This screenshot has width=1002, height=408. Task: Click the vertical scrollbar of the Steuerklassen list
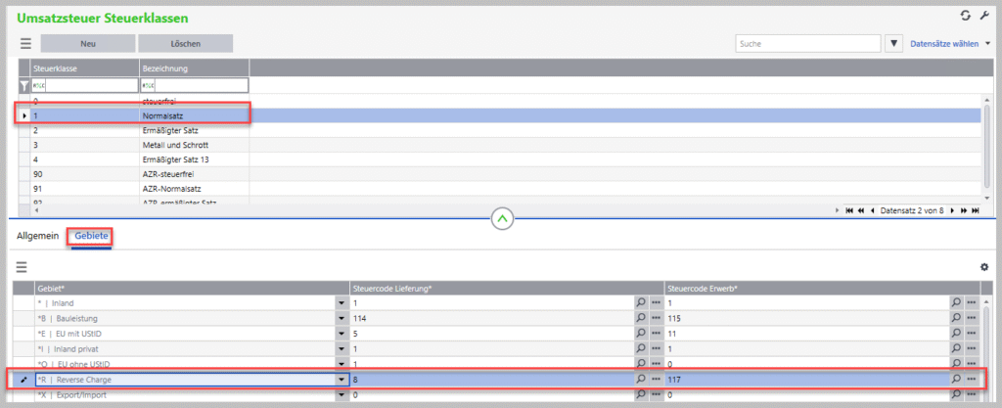click(x=986, y=147)
